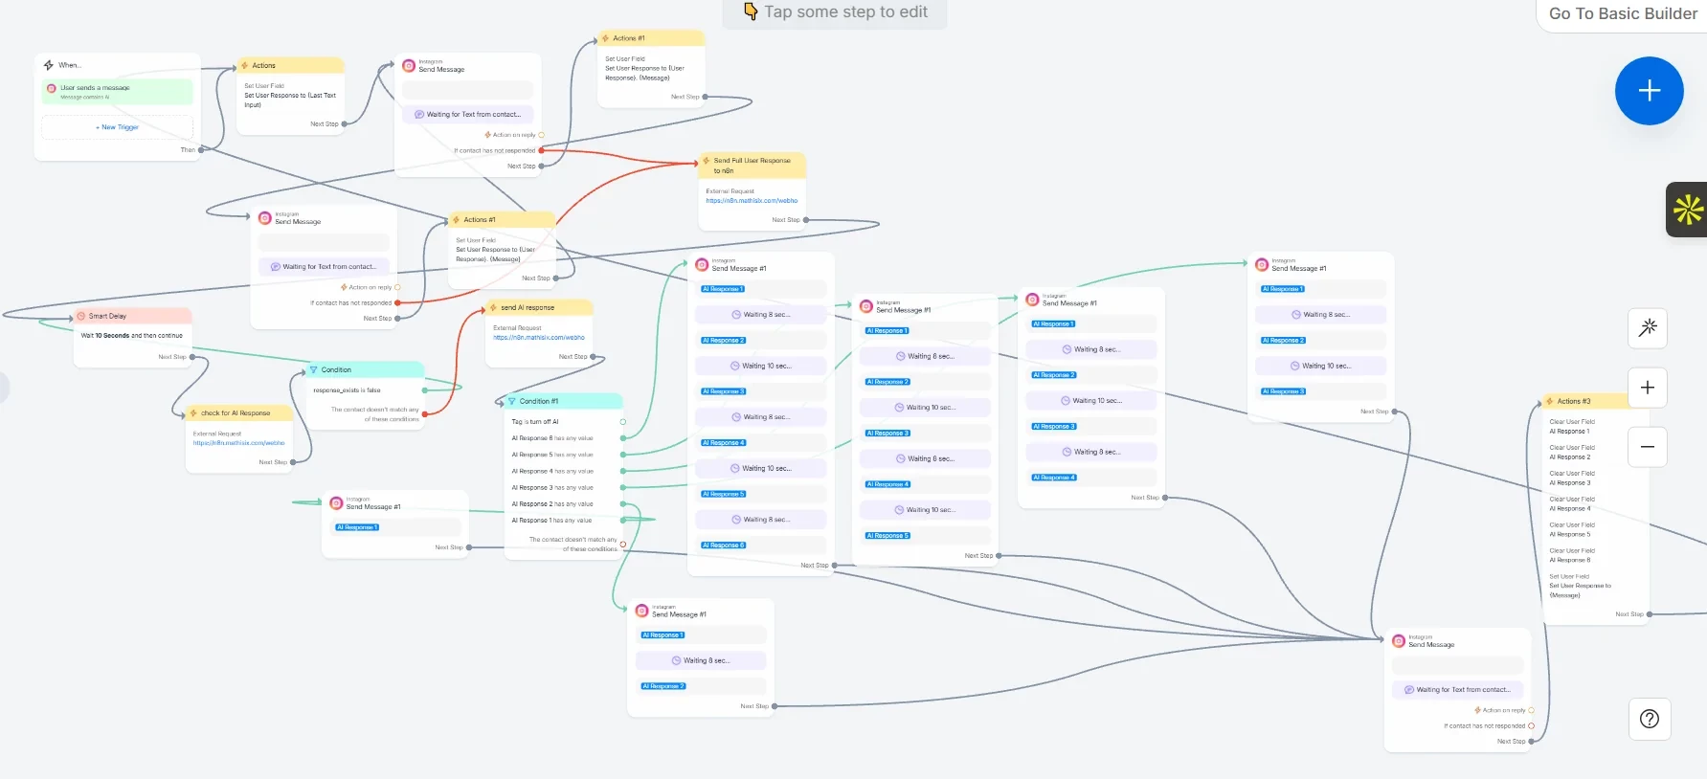Click "Set User Response to {Last Text Input}" text
The image size is (1707, 779).
(x=290, y=100)
